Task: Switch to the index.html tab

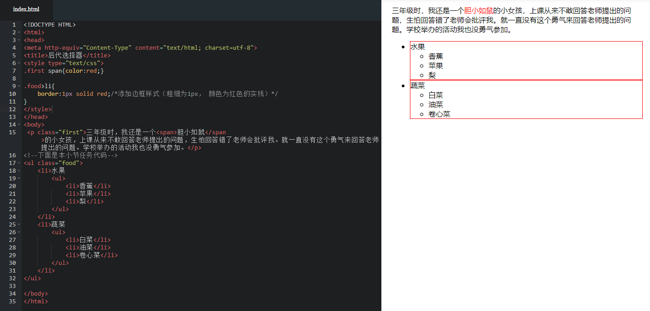Action: (x=26, y=9)
